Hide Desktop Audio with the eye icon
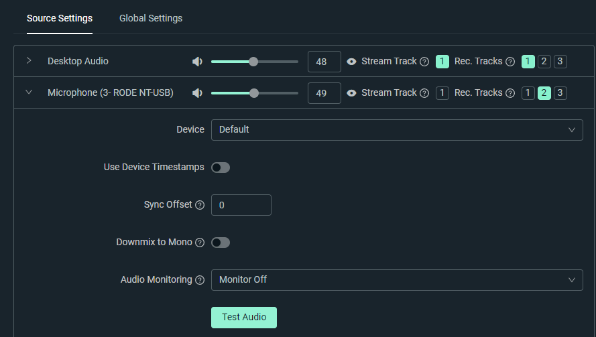Image resolution: width=596 pixels, height=337 pixels. click(351, 62)
